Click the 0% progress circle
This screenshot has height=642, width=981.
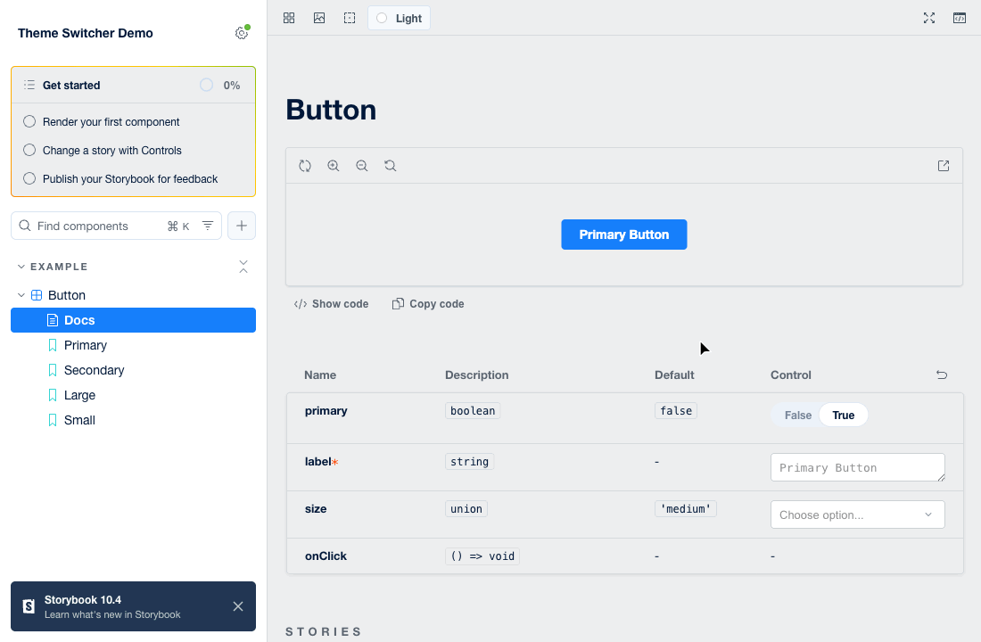(x=207, y=85)
